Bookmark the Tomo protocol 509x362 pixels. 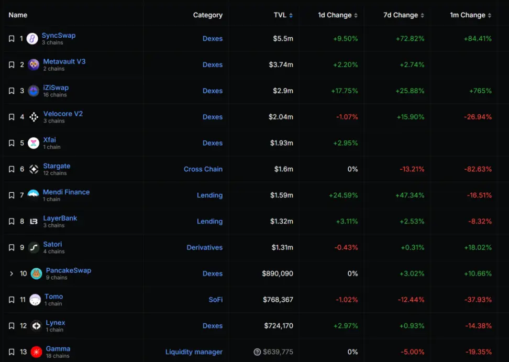point(12,300)
